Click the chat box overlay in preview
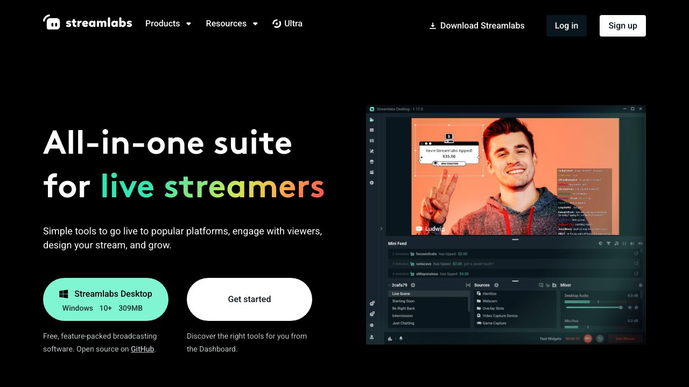The width and height of the screenshot is (689, 387). coord(585,201)
